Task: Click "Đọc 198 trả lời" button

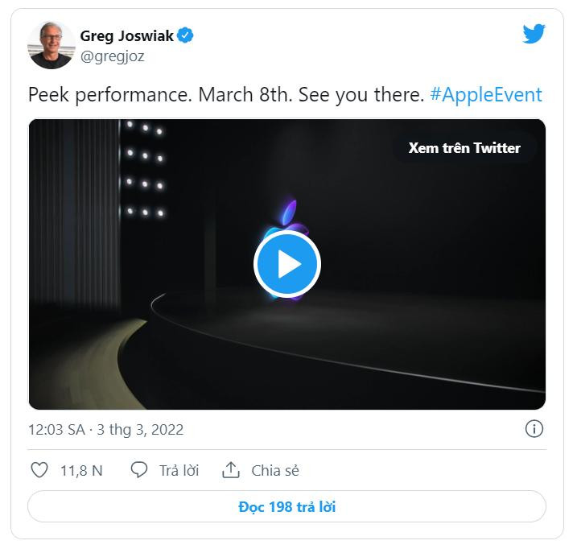Action: [x=287, y=506]
